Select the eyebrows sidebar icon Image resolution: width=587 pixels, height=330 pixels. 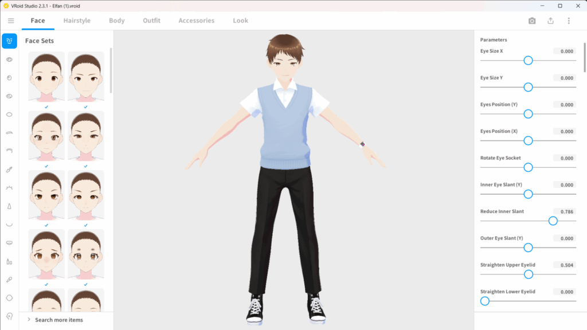point(9,133)
